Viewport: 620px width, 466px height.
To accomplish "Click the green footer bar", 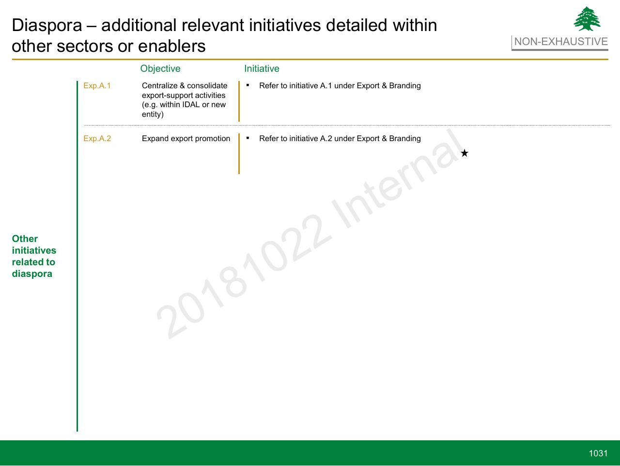I will click(x=310, y=453).
